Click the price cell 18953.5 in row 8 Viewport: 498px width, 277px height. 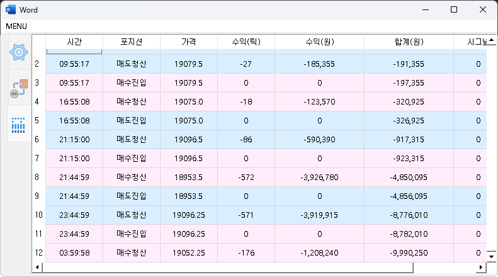point(188,178)
